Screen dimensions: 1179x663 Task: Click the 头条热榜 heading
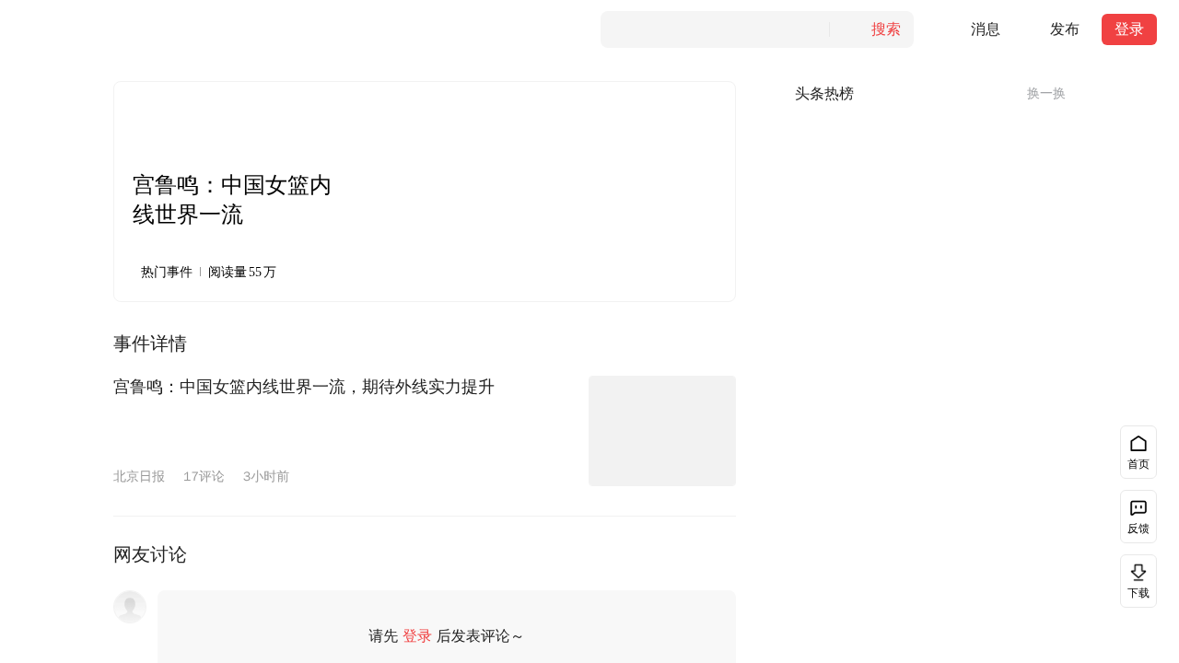[x=823, y=93]
